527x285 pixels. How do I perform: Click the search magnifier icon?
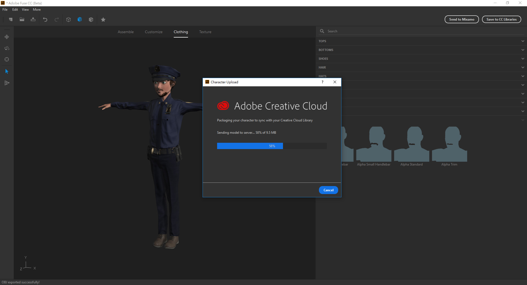click(322, 31)
